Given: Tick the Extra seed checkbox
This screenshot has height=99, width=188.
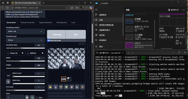Looking at the screenshot, I should tap(37, 97).
